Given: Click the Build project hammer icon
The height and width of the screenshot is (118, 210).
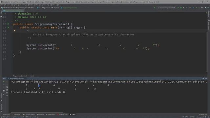Looking at the screenshot, I should coord(155,8).
